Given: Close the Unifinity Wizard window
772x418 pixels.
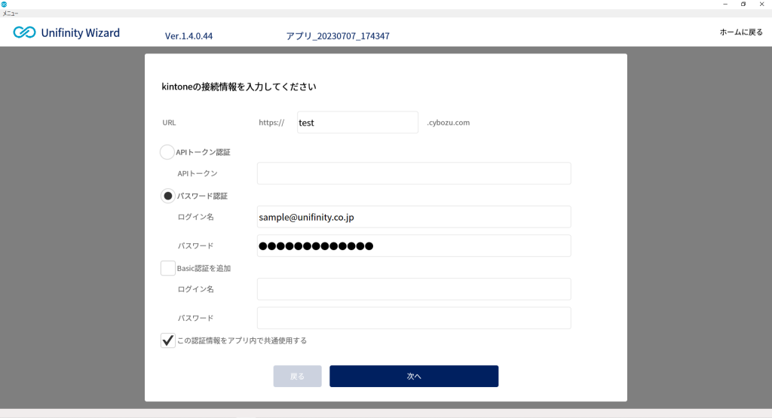Looking at the screenshot, I should 761,4.
